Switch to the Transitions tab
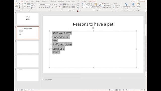Image resolution: width=161 pixels, height=91 pixels. (x=45, y=1)
